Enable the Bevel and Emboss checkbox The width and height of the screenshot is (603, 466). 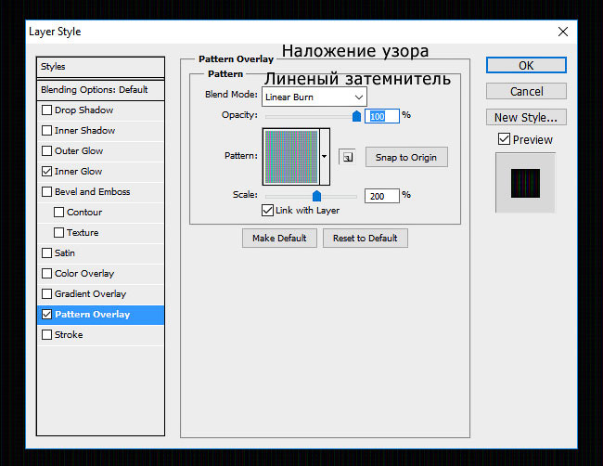46,191
